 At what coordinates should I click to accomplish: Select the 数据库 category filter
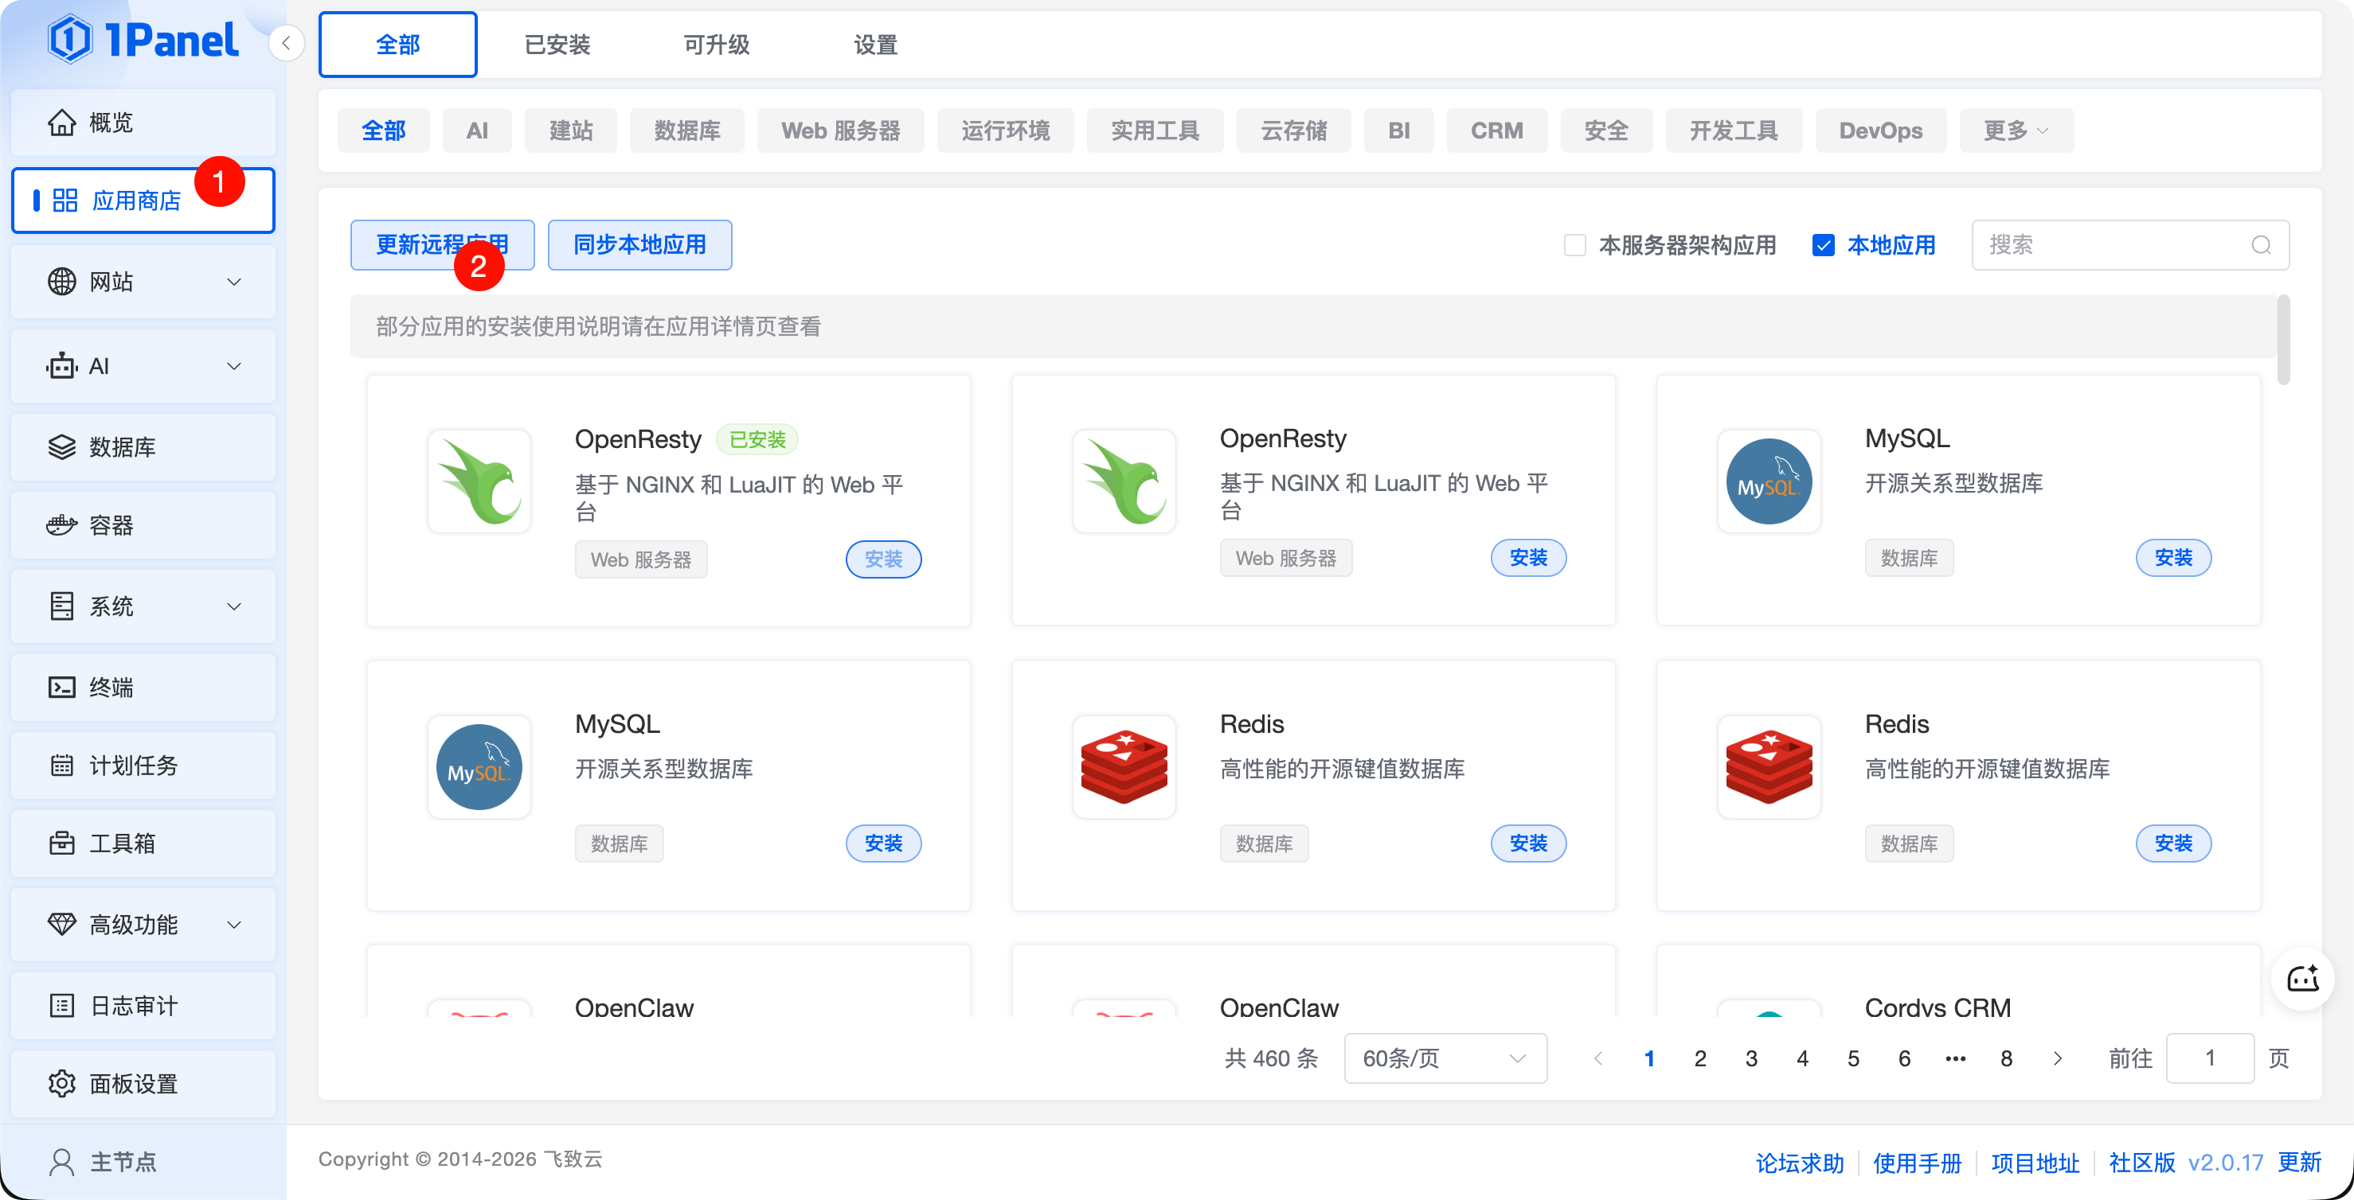pos(686,131)
